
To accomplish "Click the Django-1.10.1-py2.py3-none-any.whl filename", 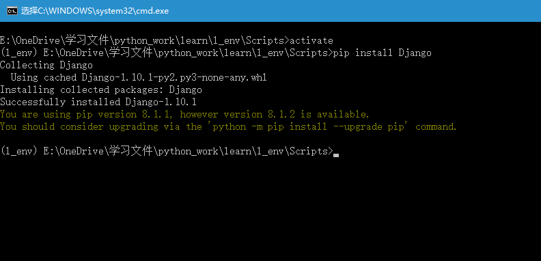I will [174, 78].
